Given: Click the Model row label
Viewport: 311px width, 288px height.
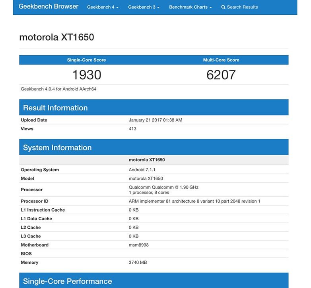Looking at the screenshot, I should [x=27, y=178].
